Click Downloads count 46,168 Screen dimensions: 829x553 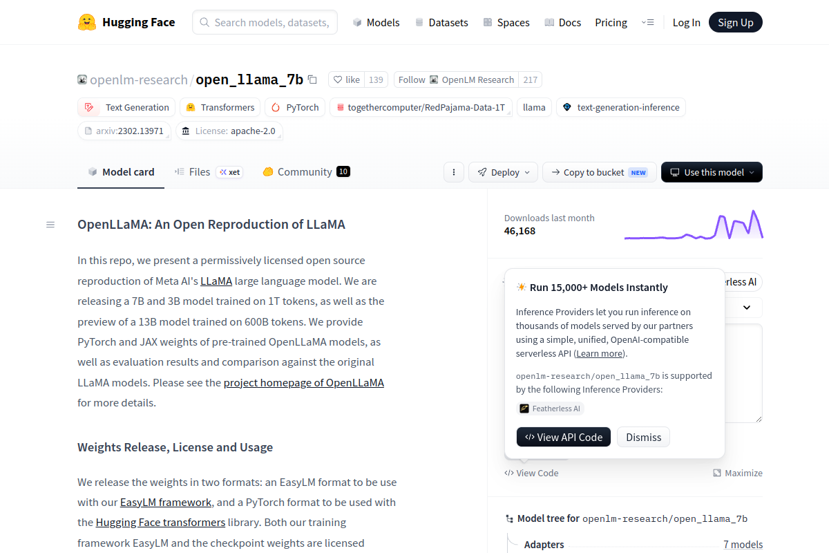520,231
